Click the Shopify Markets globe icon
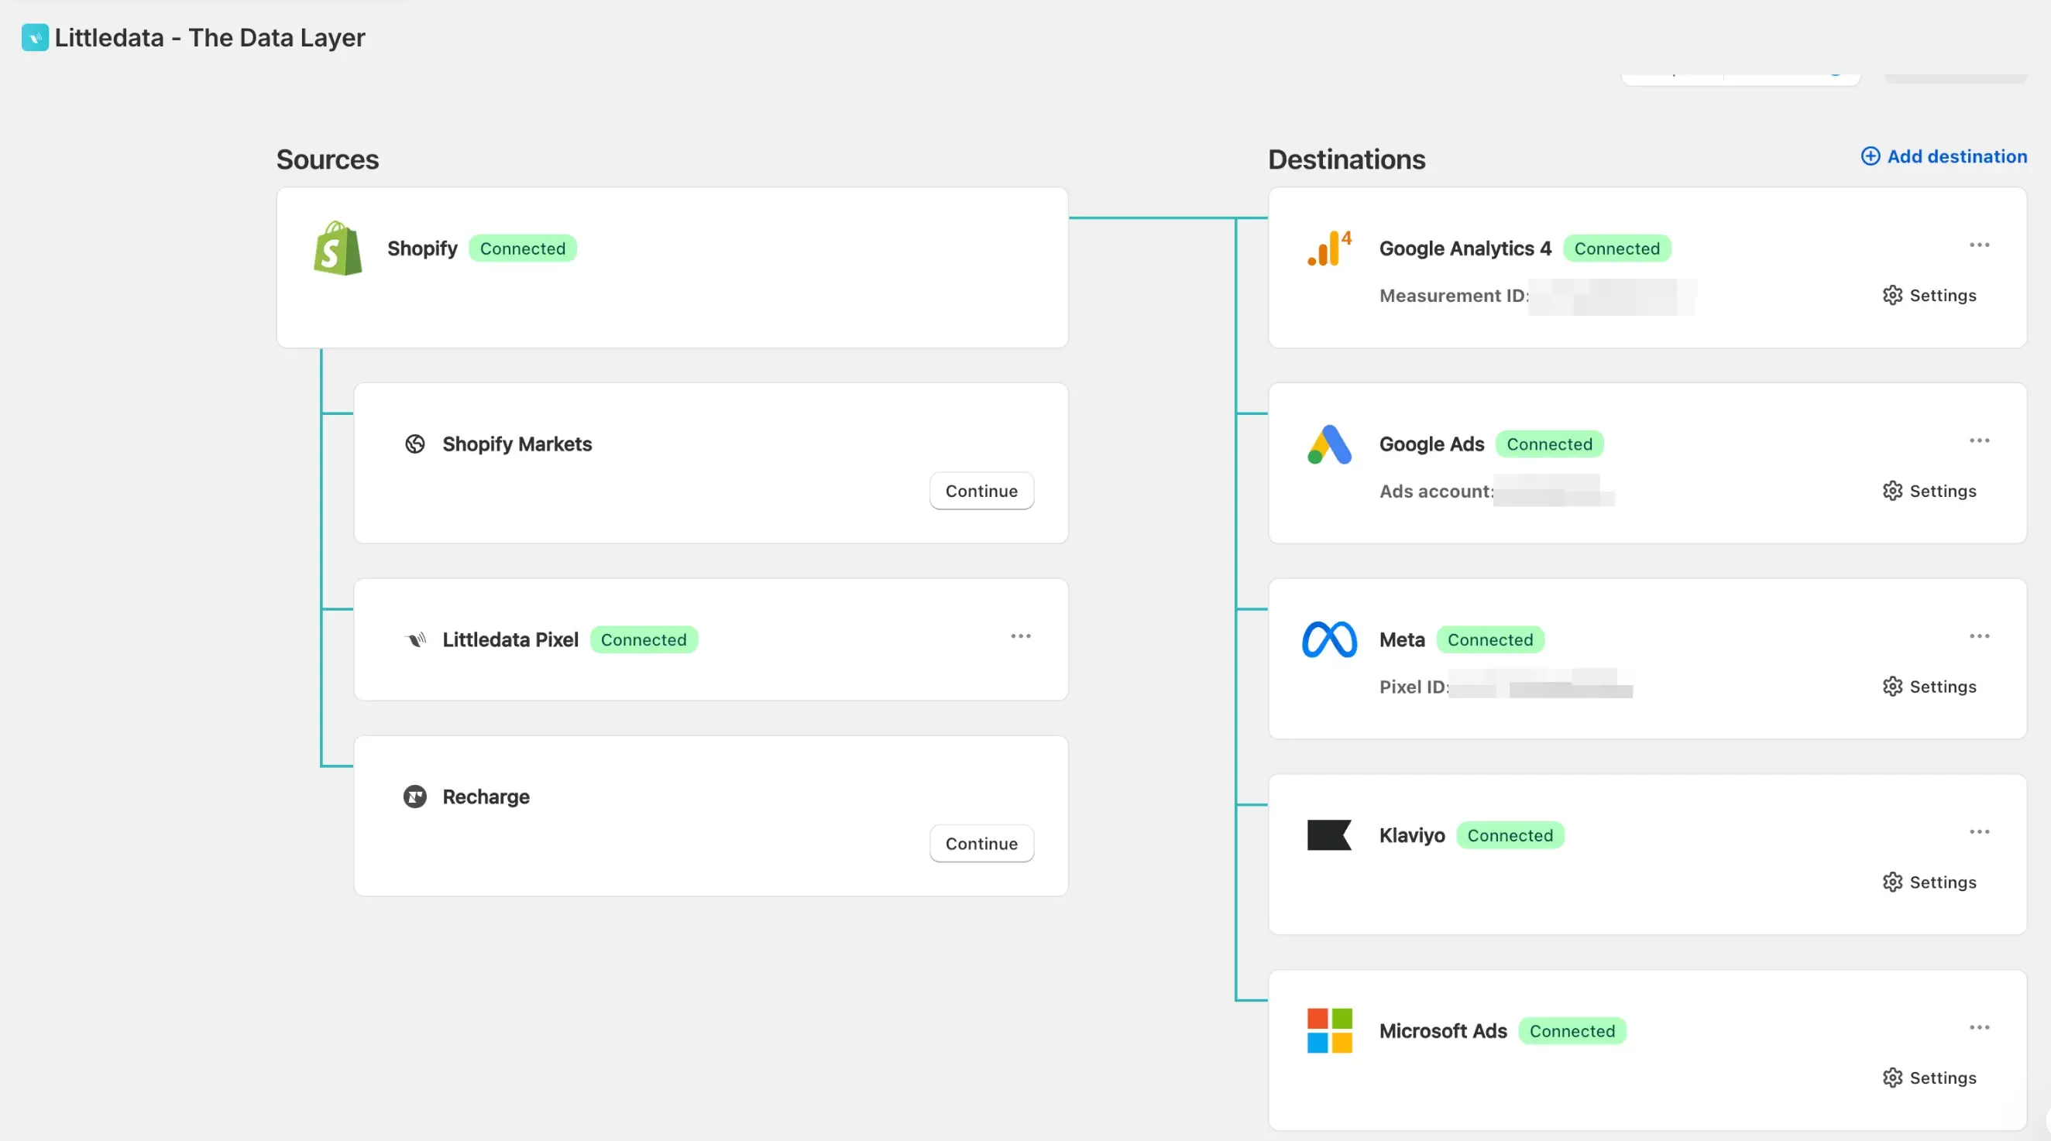Image resolution: width=2051 pixels, height=1141 pixels. [415, 444]
